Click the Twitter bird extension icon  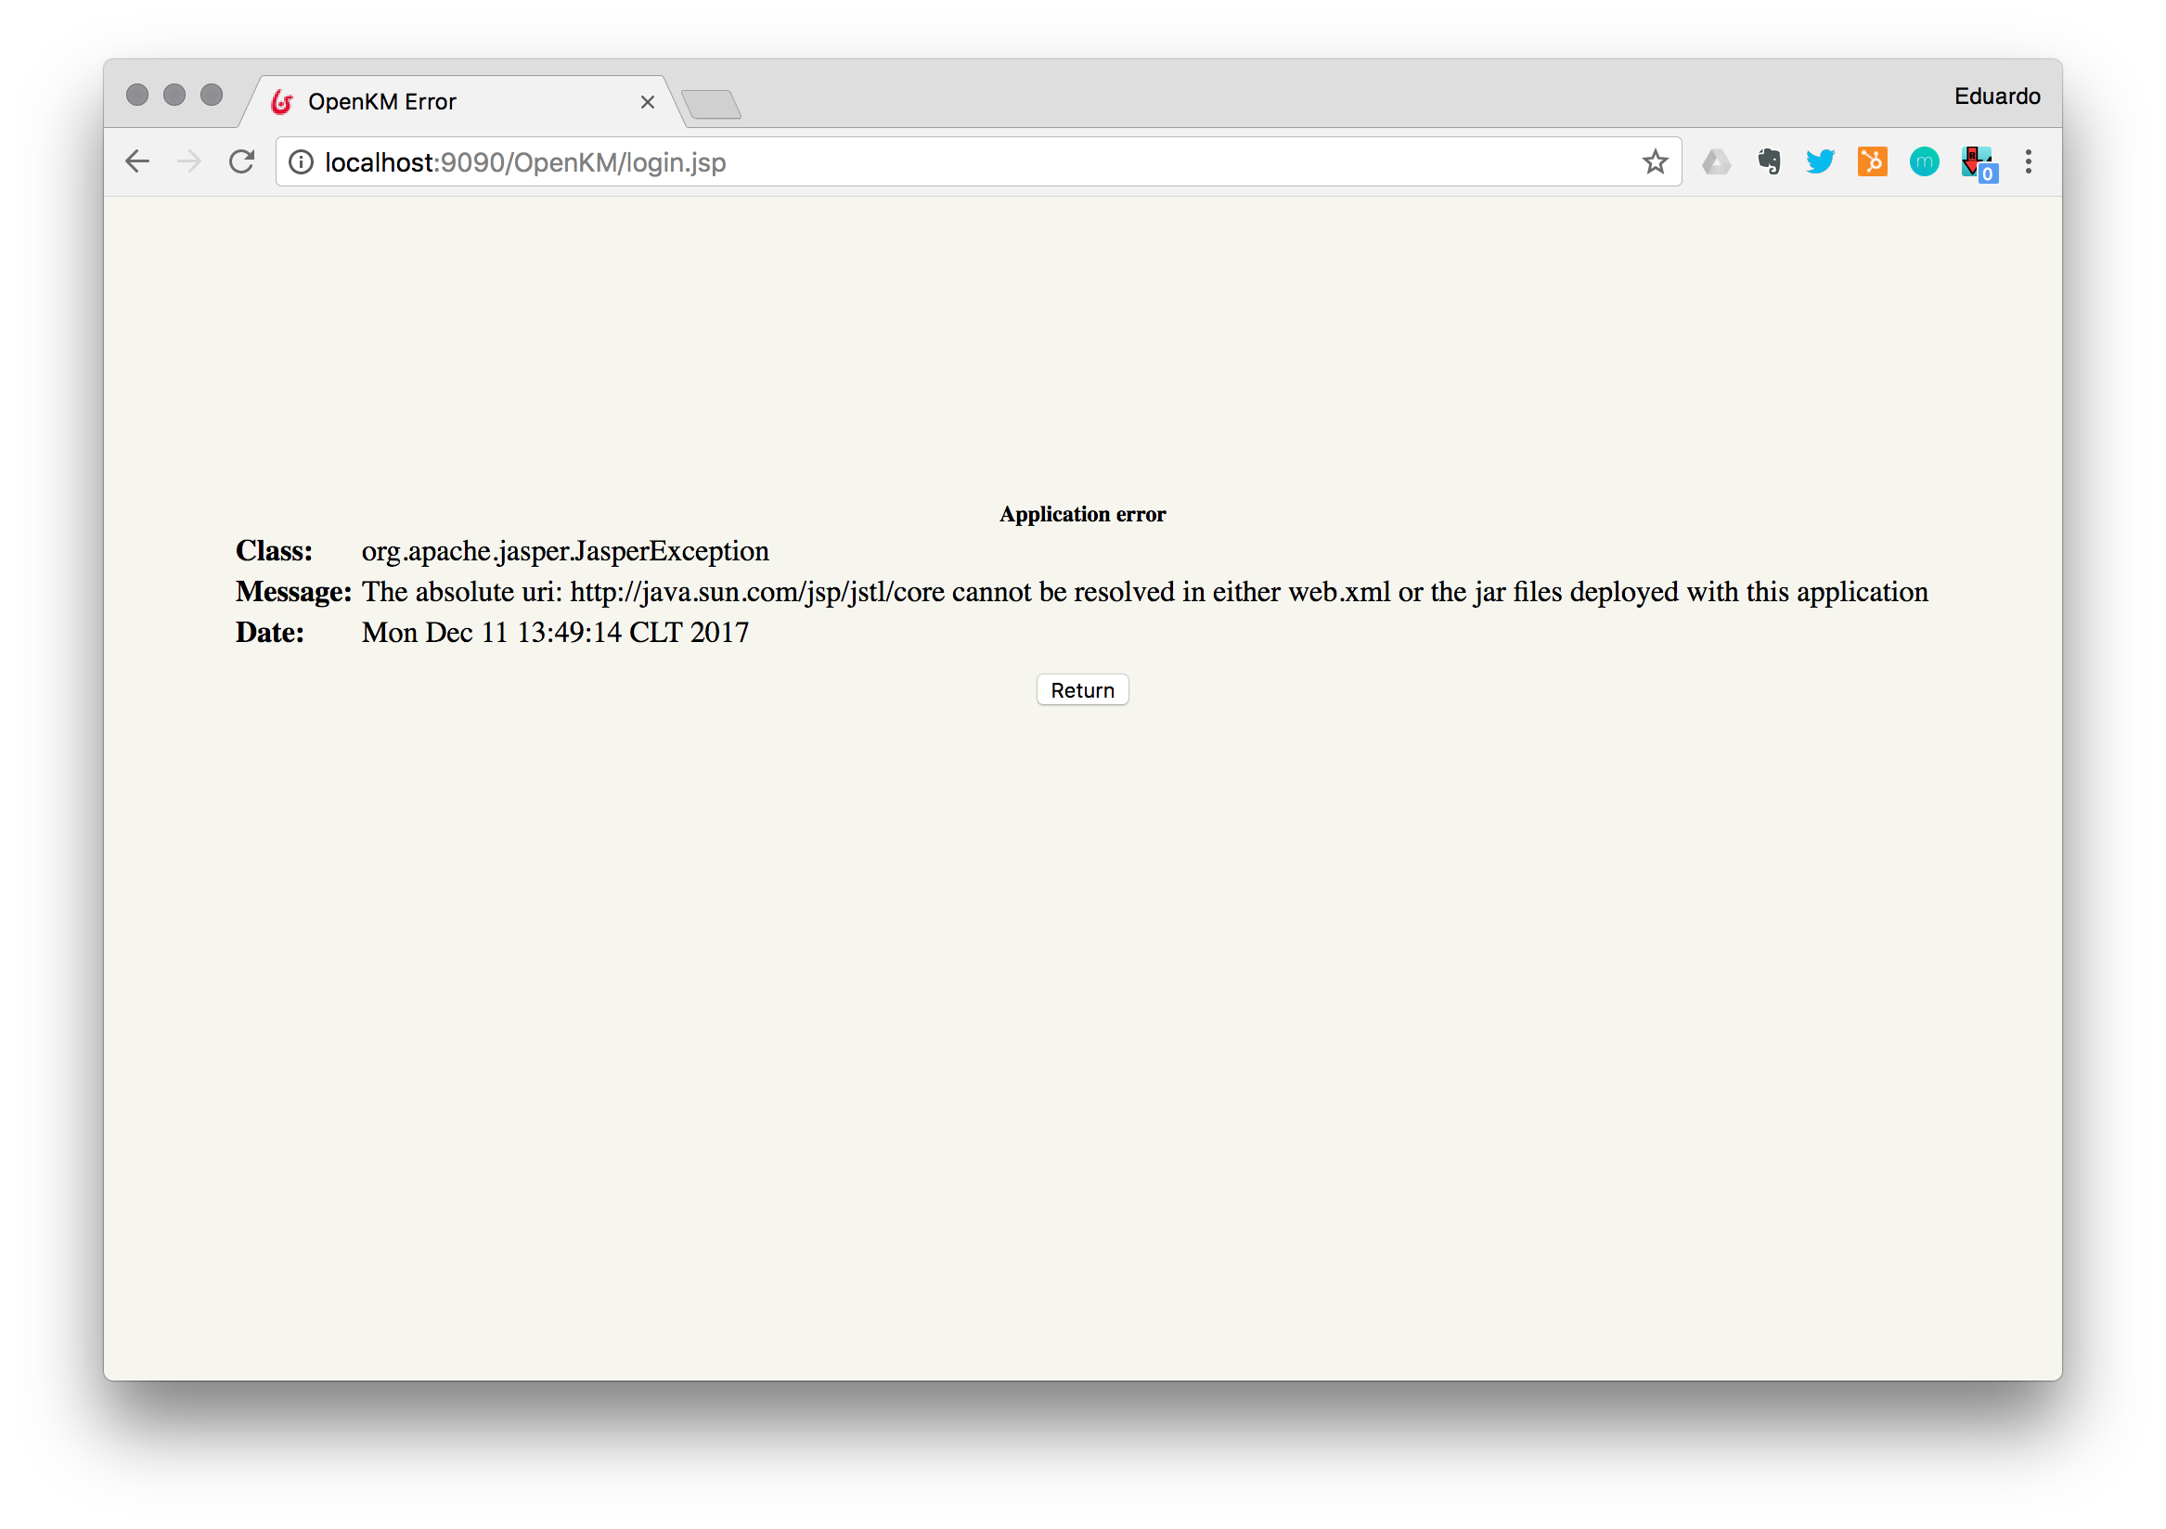pyautogui.click(x=1820, y=162)
